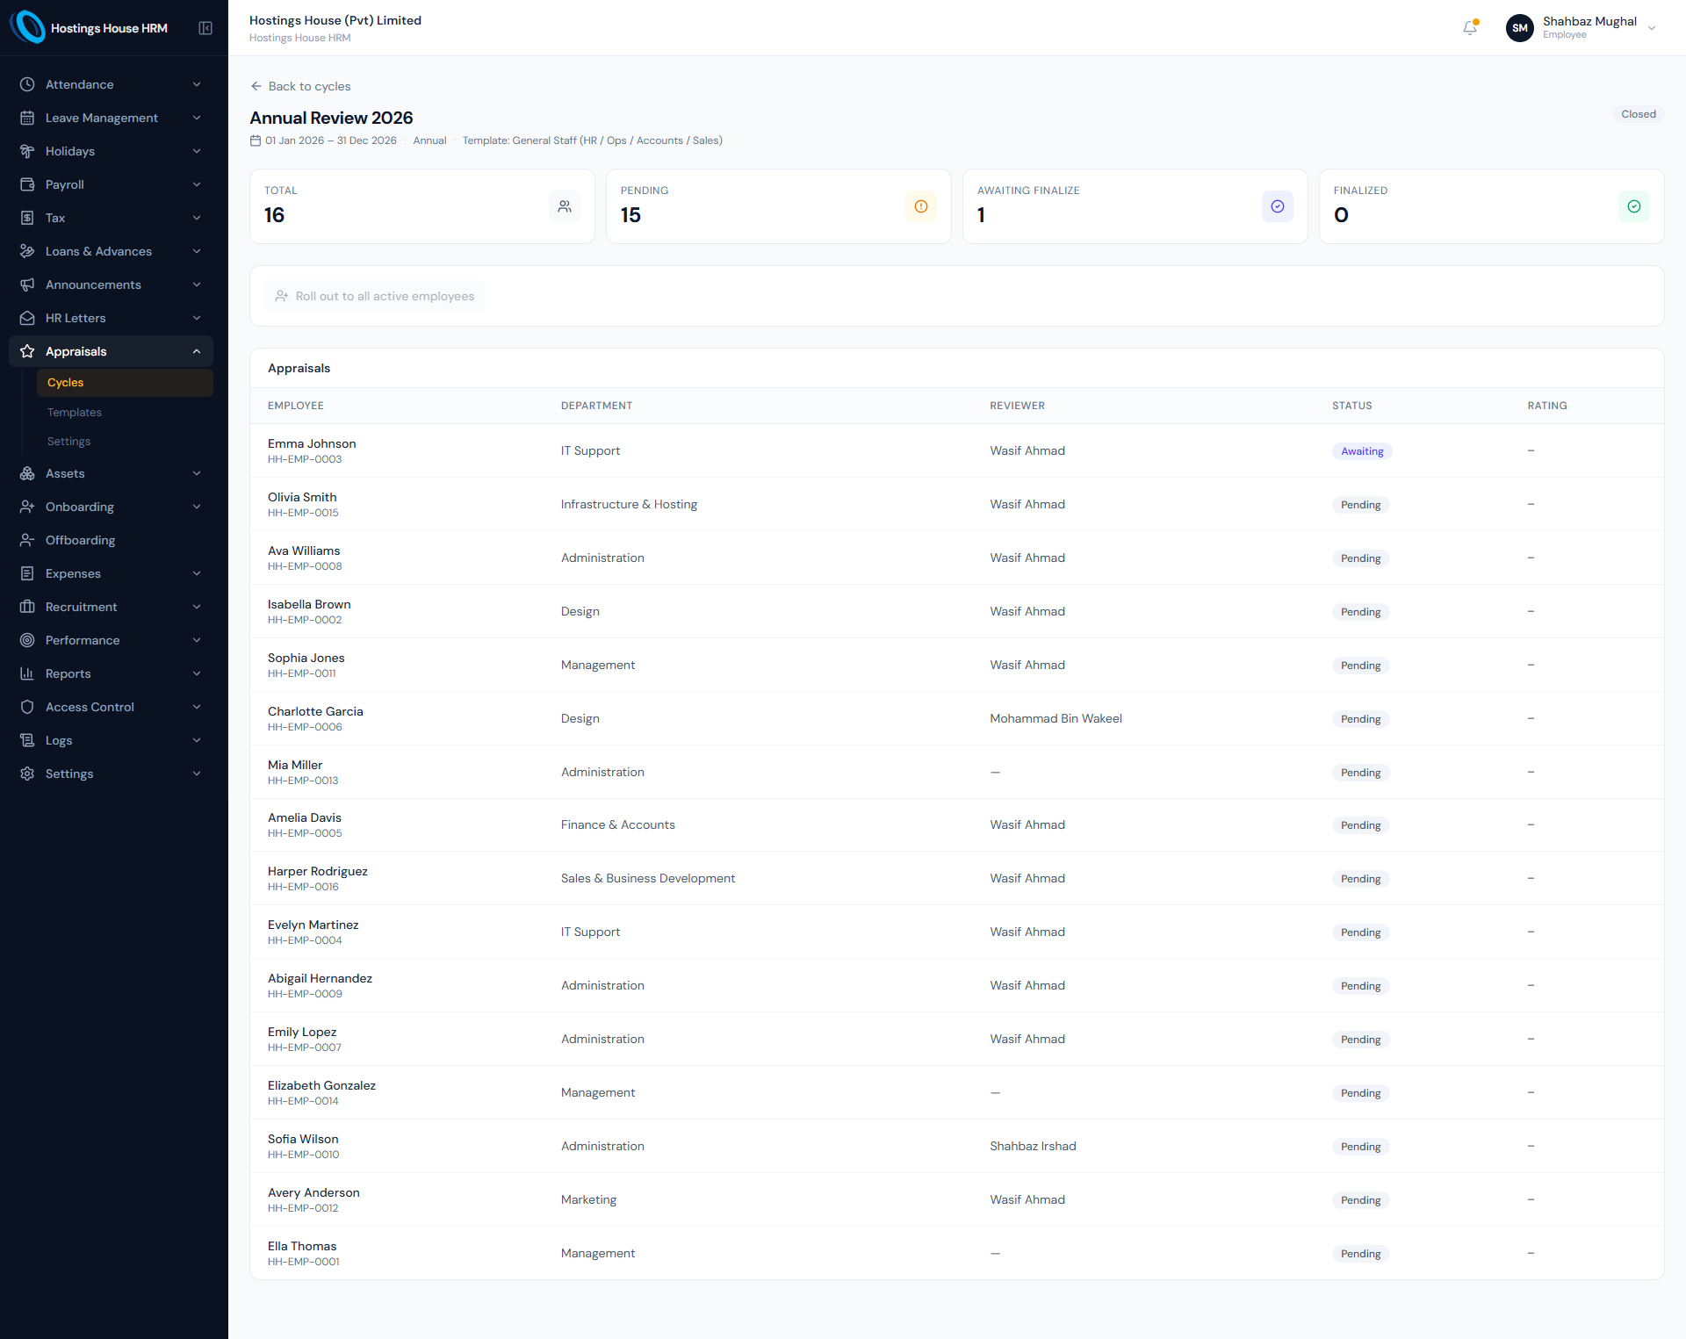
Task: Click reviewer Shahbaz Irshad
Action: (1033, 1146)
